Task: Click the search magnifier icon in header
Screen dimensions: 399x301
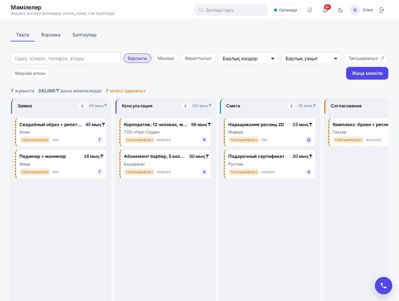Action: (x=201, y=10)
